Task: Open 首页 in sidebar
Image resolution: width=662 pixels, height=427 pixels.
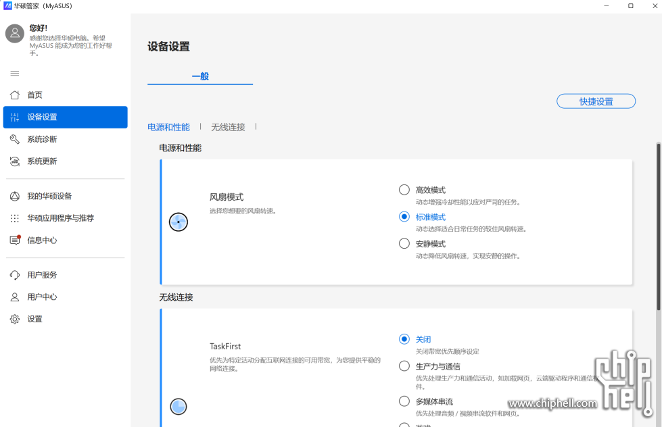Action: [x=65, y=95]
